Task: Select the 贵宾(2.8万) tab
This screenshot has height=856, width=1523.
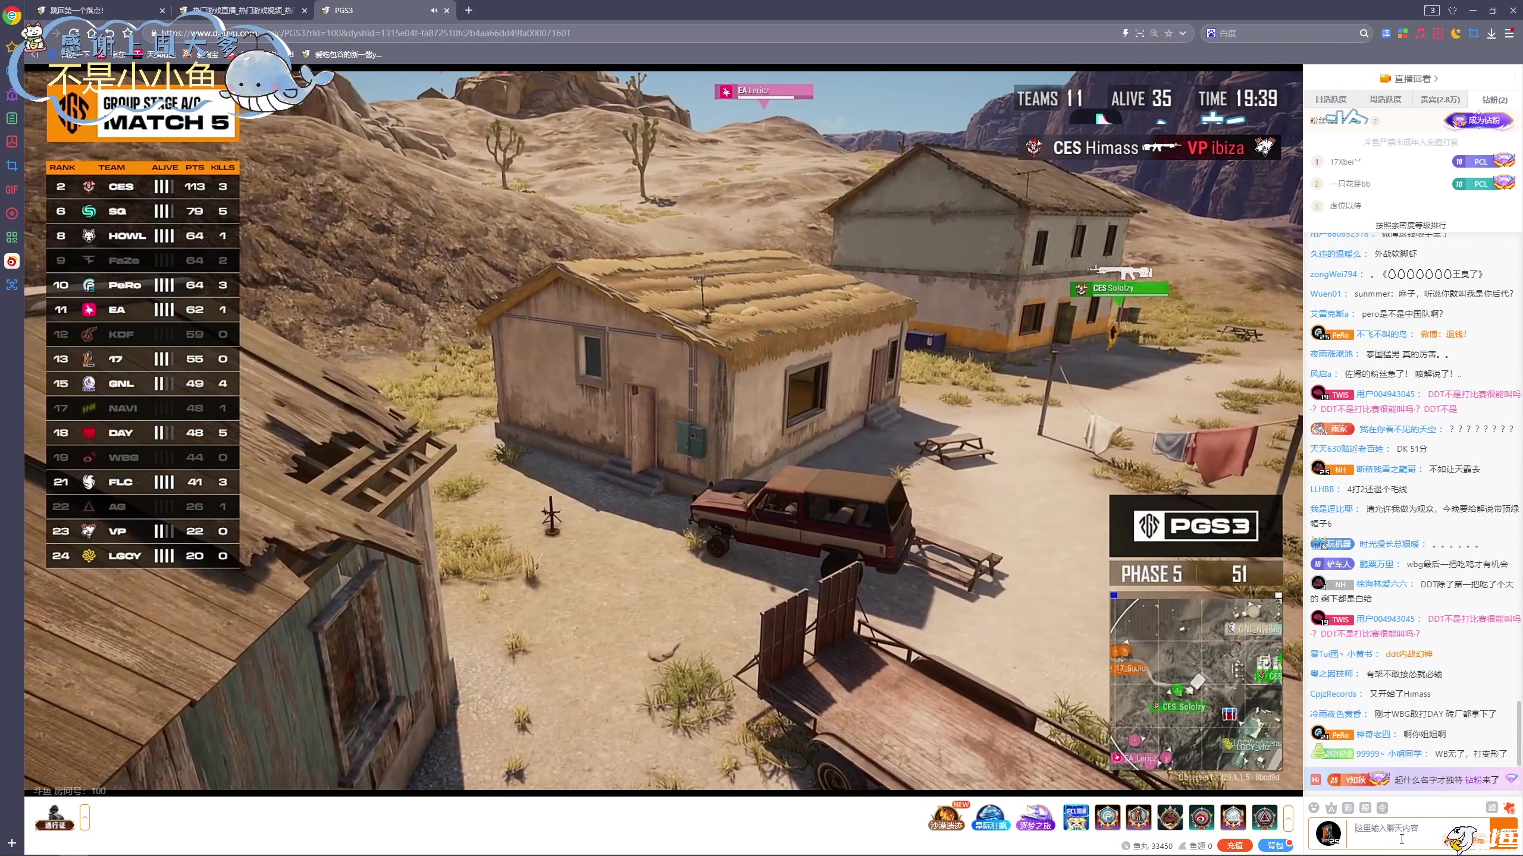Action: coord(1440,99)
